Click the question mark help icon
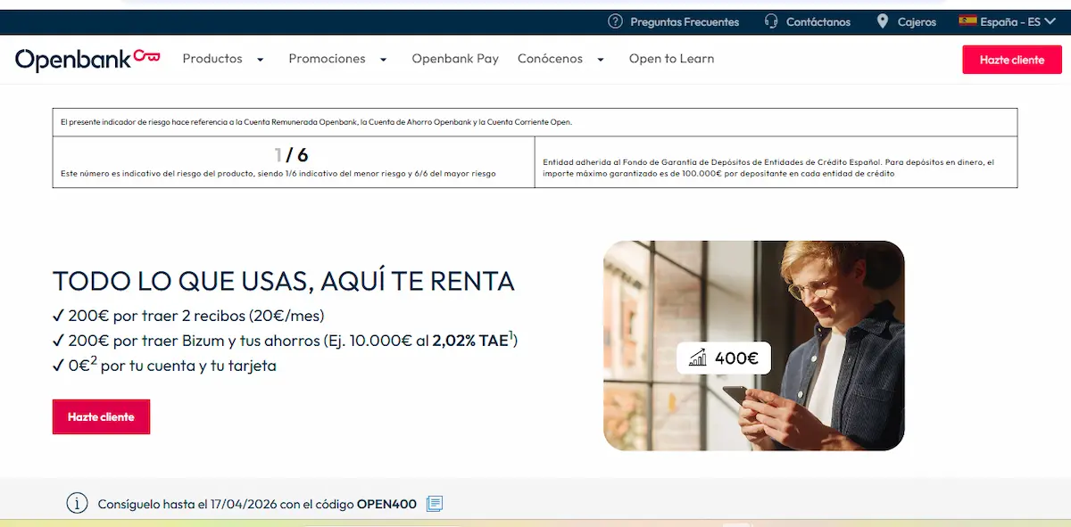 coord(615,21)
